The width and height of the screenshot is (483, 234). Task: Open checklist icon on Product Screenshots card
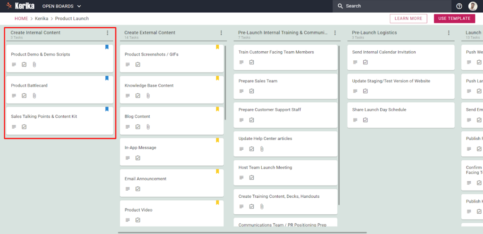[x=138, y=65]
